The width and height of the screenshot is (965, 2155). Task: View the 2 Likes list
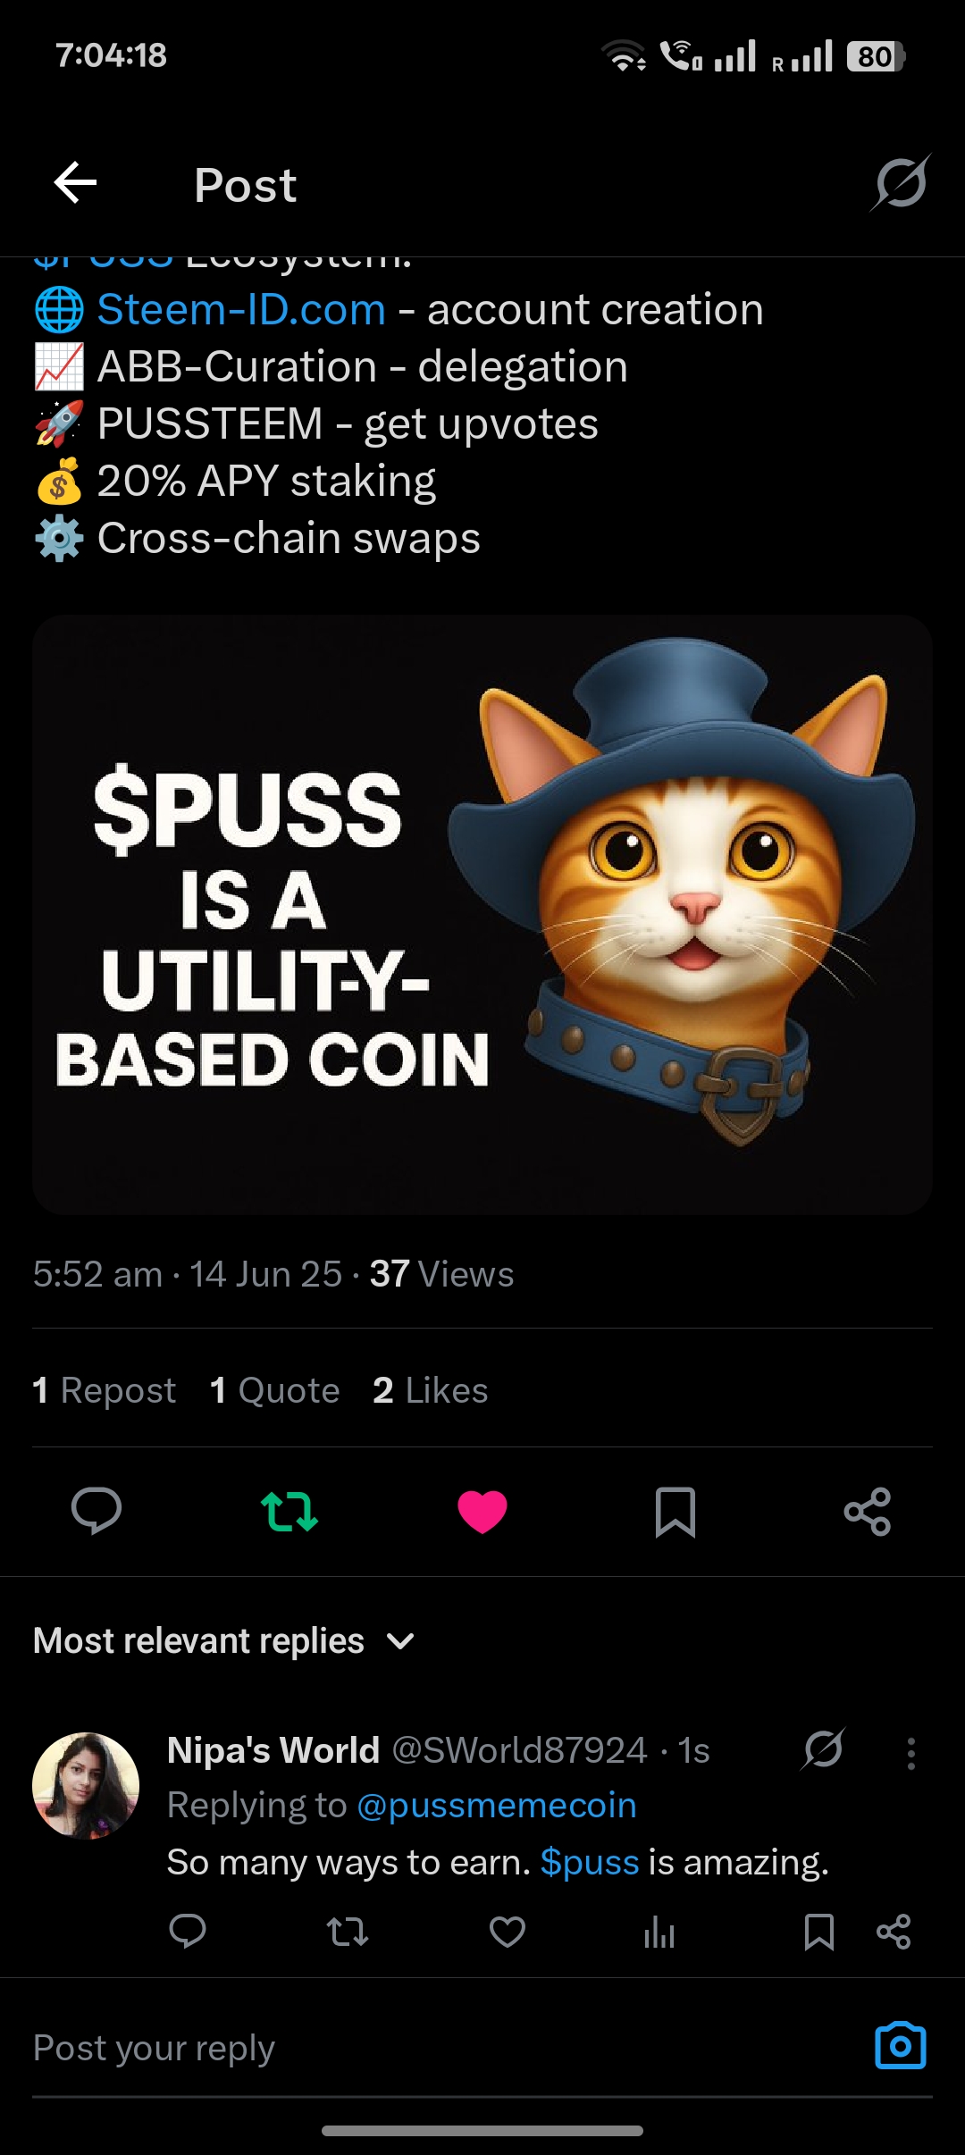(431, 1390)
